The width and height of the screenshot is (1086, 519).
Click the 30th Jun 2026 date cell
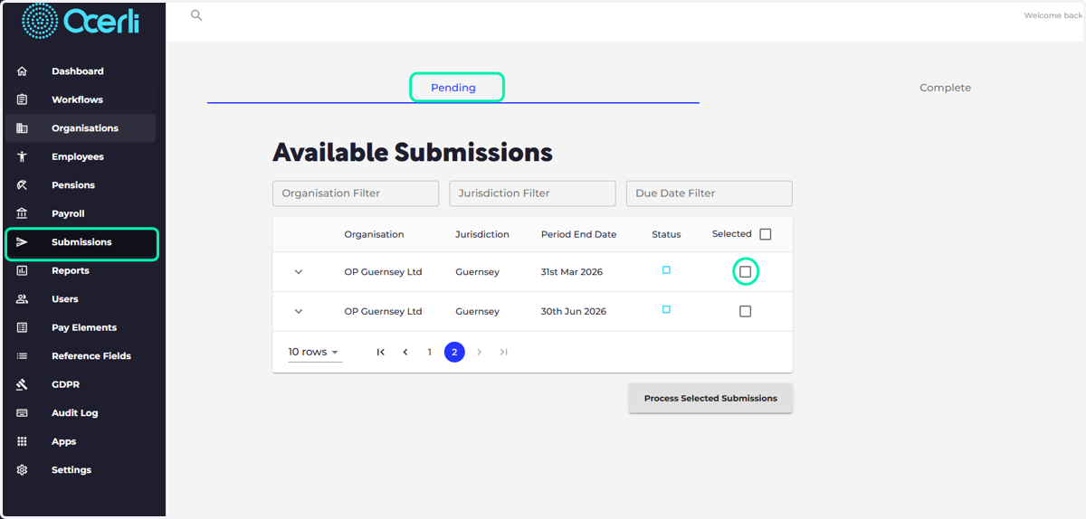tap(574, 311)
